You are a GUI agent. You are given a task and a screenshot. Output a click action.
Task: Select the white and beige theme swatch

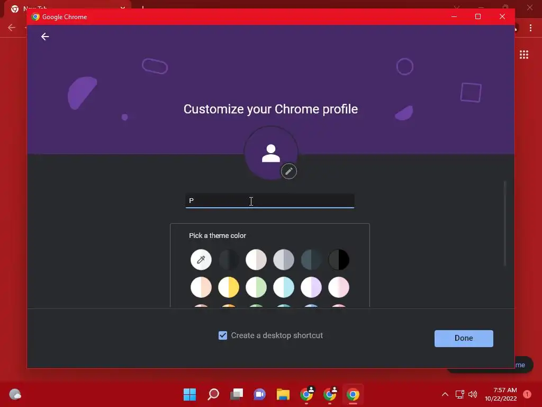pos(256,259)
